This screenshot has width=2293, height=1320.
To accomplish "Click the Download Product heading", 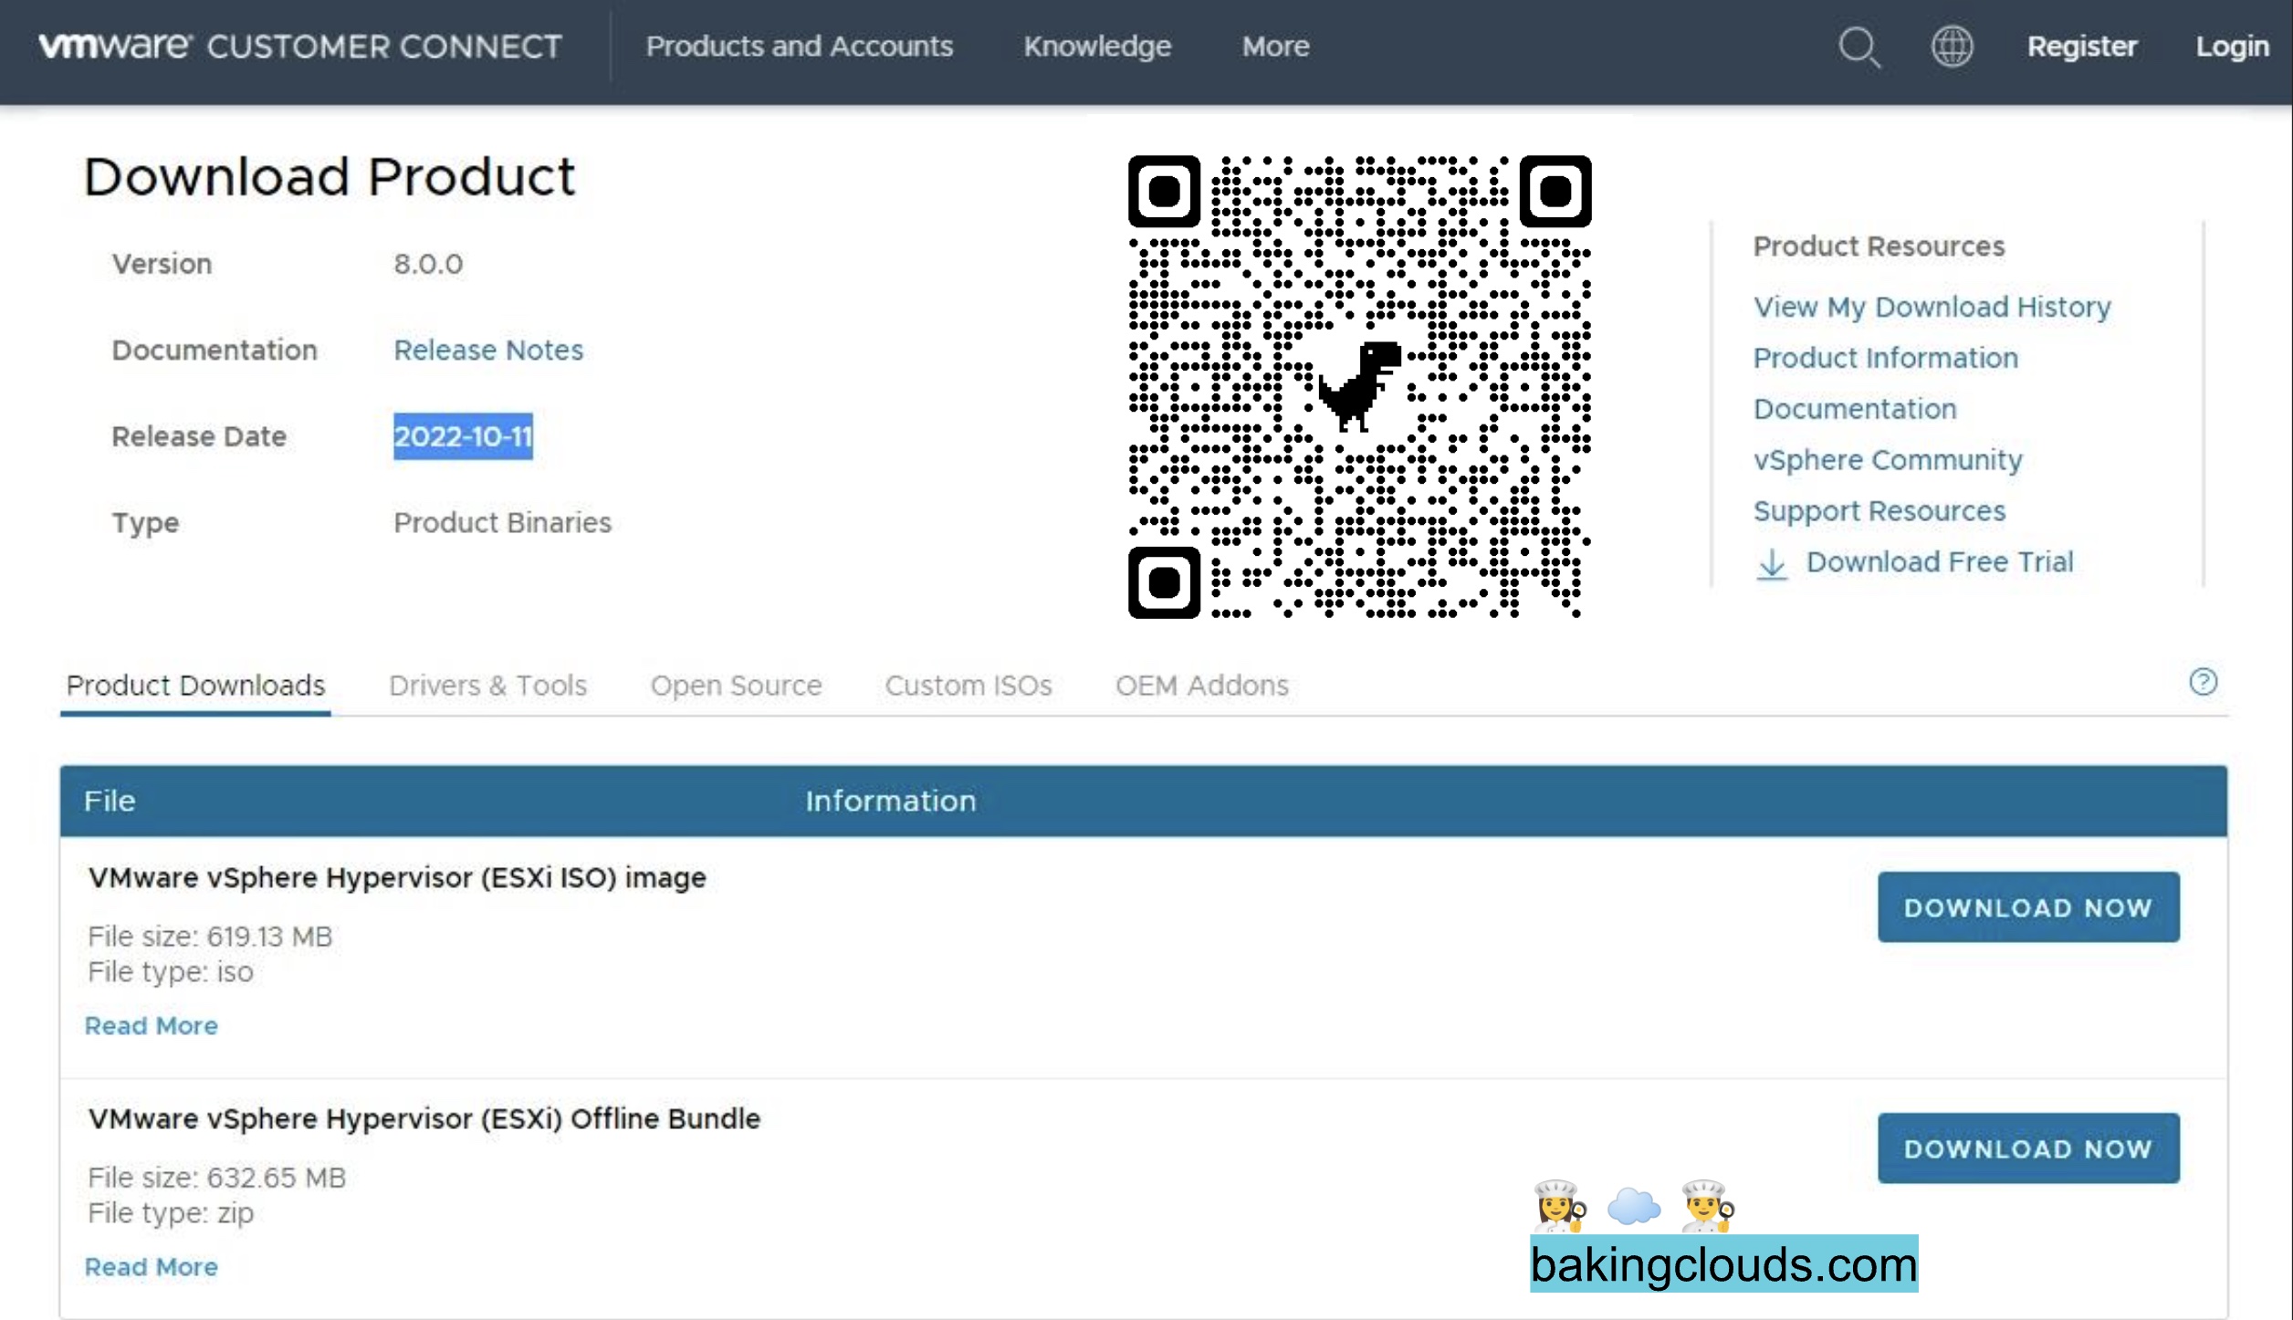I will point(330,176).
